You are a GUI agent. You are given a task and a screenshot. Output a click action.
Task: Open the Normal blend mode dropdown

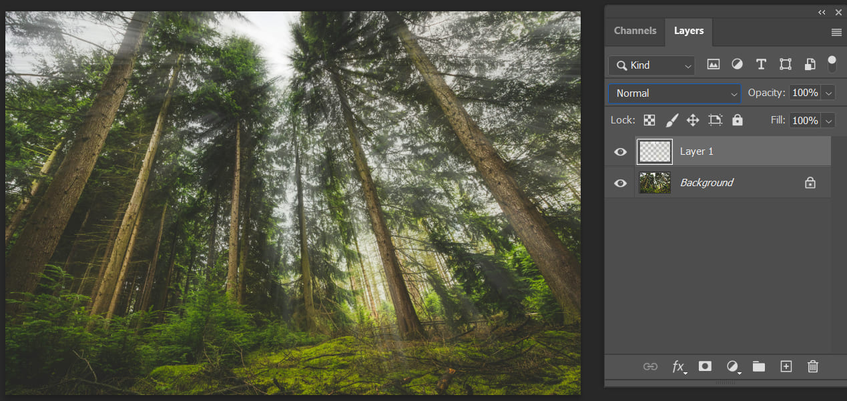[x=674, y=93]
